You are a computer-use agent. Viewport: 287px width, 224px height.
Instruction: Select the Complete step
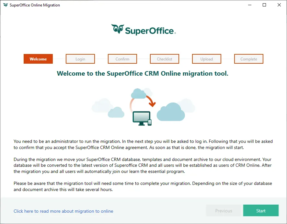249,59
